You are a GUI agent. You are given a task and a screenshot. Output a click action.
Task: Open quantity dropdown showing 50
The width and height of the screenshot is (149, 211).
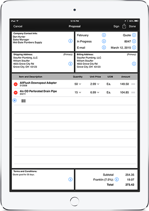[x=78, y=84]
